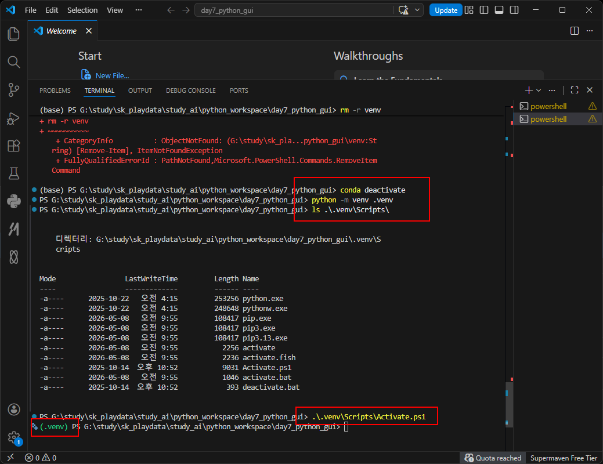This screenshot has height=464, width=603.
Task: Maximize the terminal panel size
Action: pyautogui.click(x=575, y=90)
